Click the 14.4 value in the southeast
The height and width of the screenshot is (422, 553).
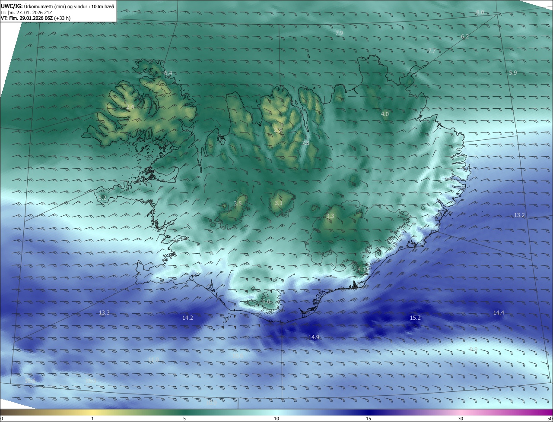pyautogui.click(x=499, y=313)
